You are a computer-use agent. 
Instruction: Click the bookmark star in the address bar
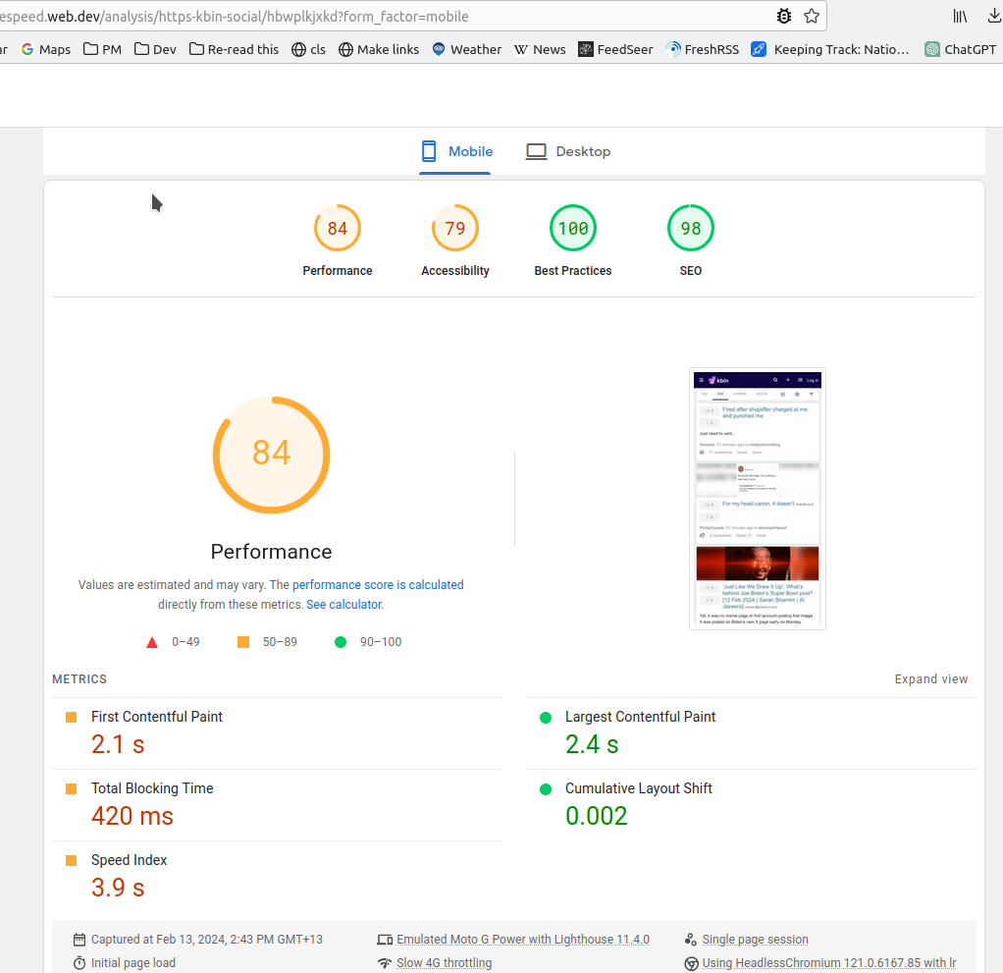point(812,16)
